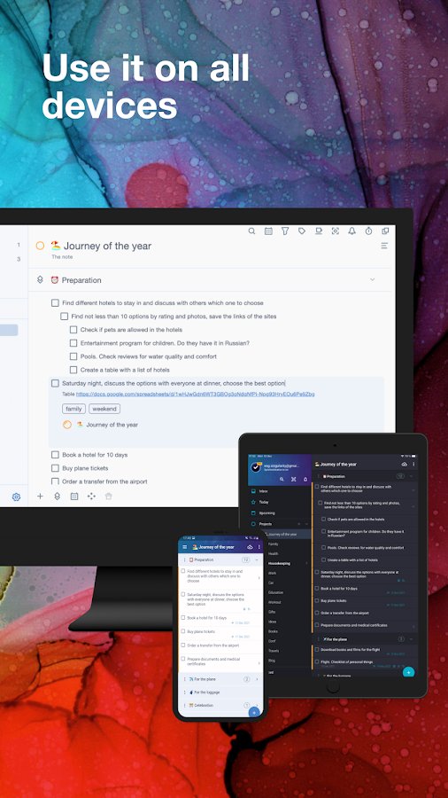Check 'Buy plane tickets' task on desktop

[x=55, y=467]
